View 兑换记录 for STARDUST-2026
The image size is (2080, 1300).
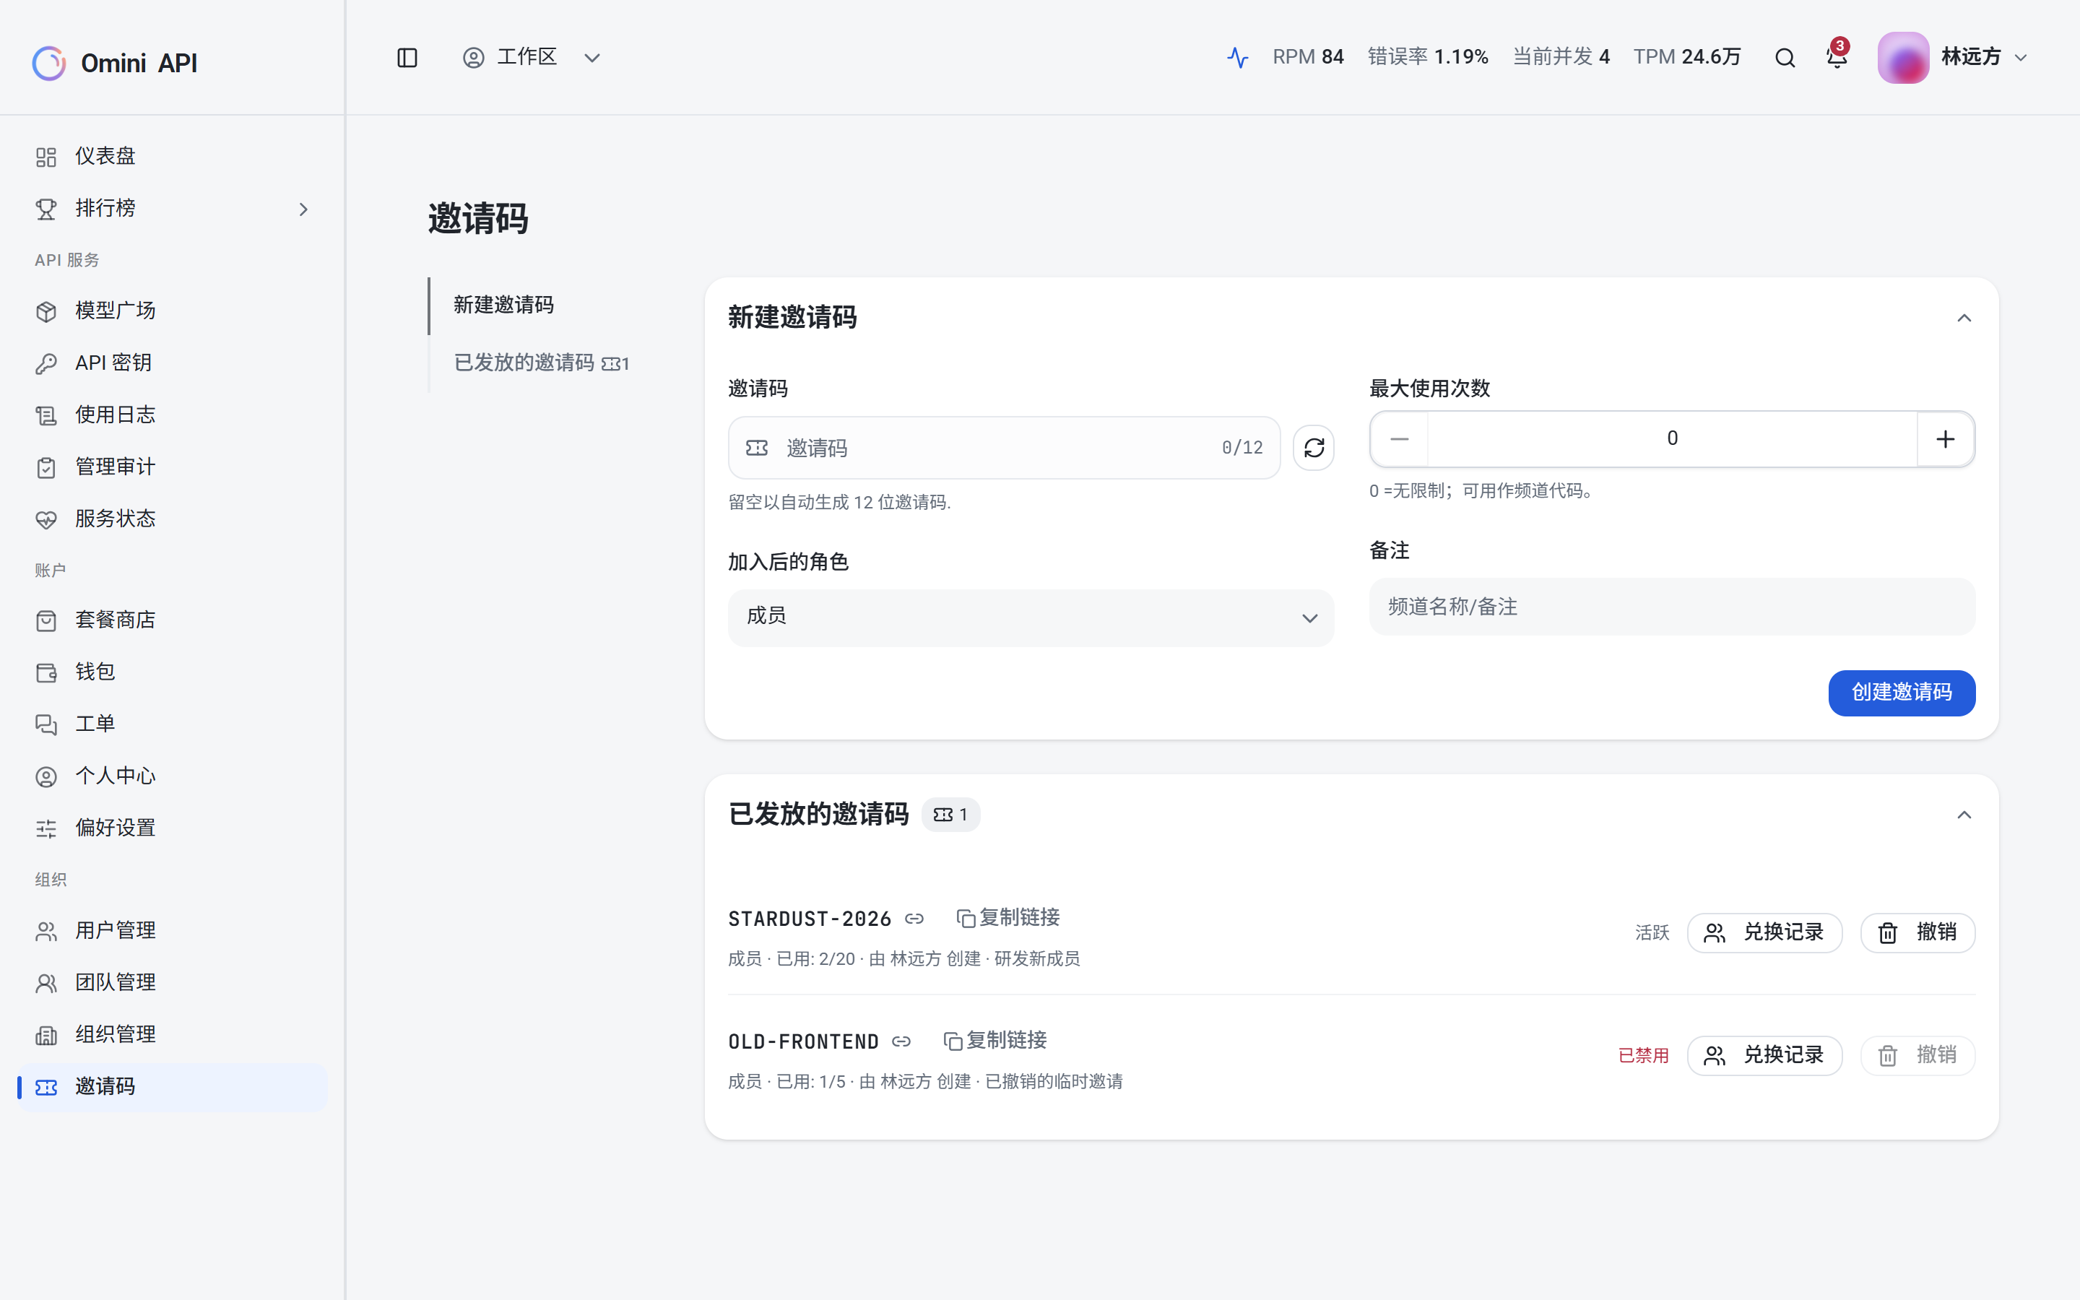click(1764, 933)
